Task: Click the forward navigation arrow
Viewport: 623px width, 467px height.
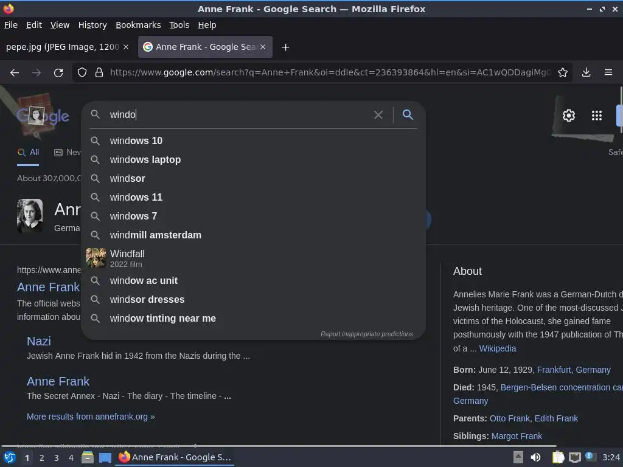Action: click(x=36, y=73)
